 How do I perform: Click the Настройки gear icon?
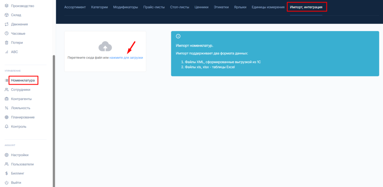6,155
